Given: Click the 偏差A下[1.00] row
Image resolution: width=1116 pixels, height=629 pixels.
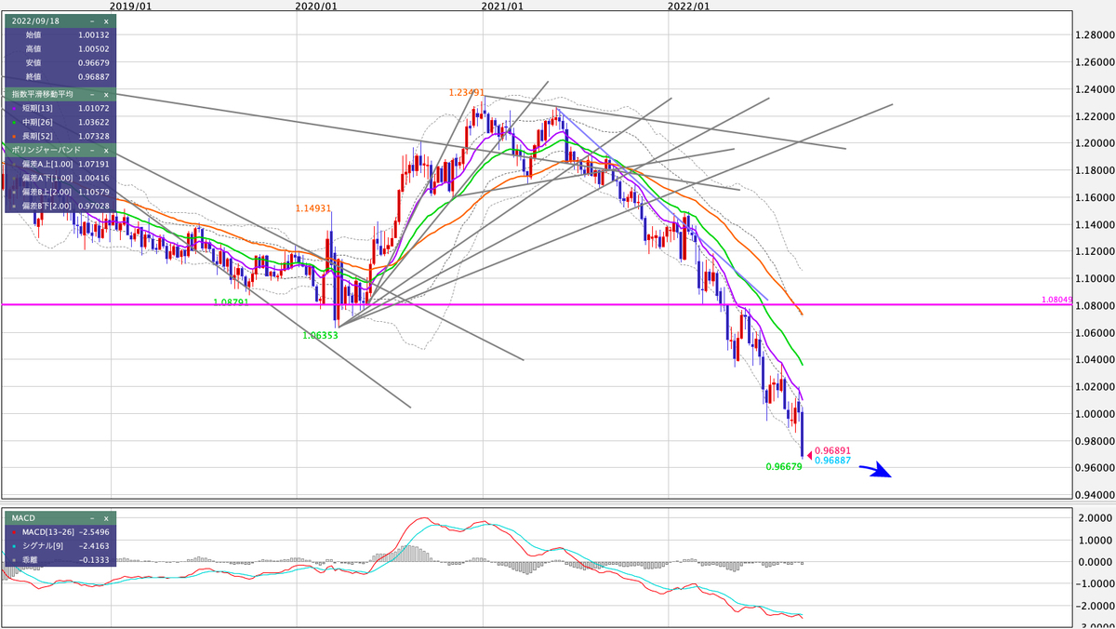Looking at the screenshot, I should tap(59, 178).
